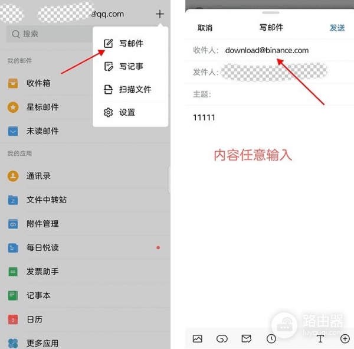Tap the attachment icon for 附件管理
Viewport: 354px width, 349px height.
tap(13, 224)
